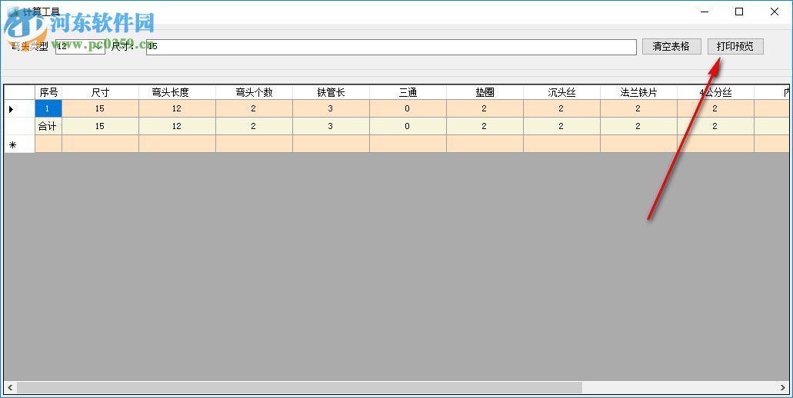Screen dimensions: 793x398
Task: Click row 1 垫圈 cell with 2
Action: tap(485, 108)
